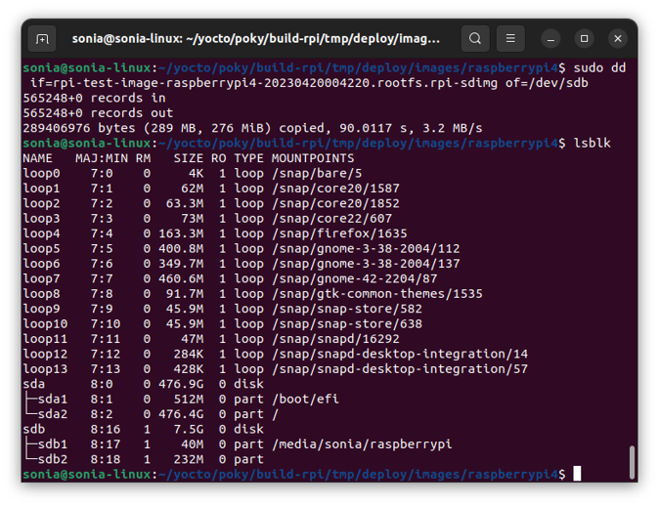Click '/snap/snapd-desktop-integration/57' mountpoint
Image resolution: width=659 pixels, height=506 pixels.
click(x=400, y=369)
